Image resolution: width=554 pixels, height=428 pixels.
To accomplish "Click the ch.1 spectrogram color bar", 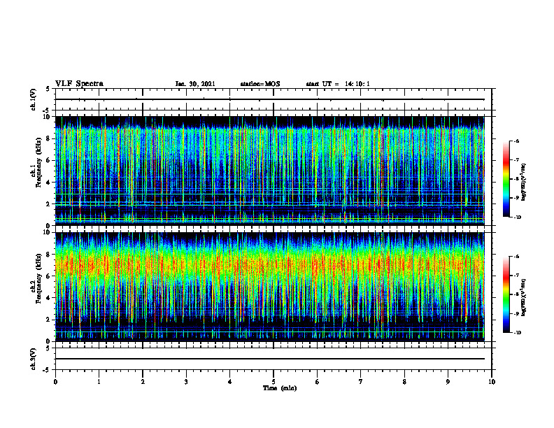I will (506, 179).
